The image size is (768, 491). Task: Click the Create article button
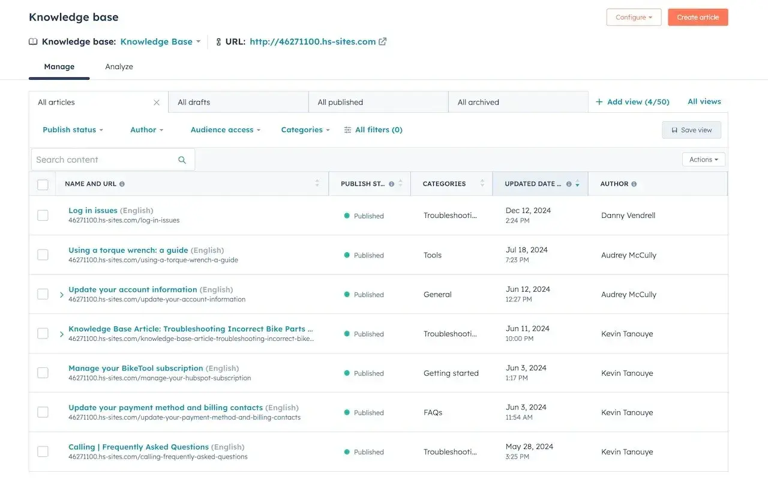pyautogui.click(x=698, y=17)
